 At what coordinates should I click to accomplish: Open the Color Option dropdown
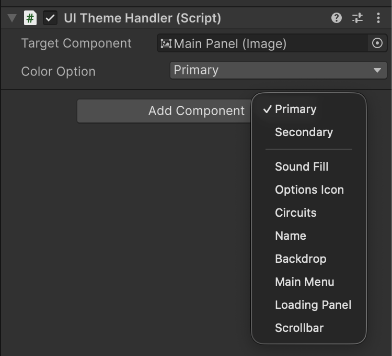278,70
